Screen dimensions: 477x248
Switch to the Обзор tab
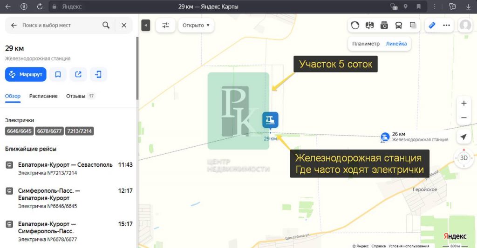click(13, 96)
